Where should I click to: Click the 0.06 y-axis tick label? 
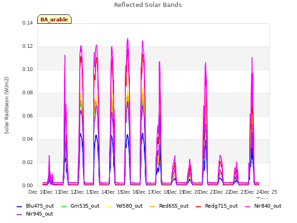pyautogui.click(x=27, y=116)
